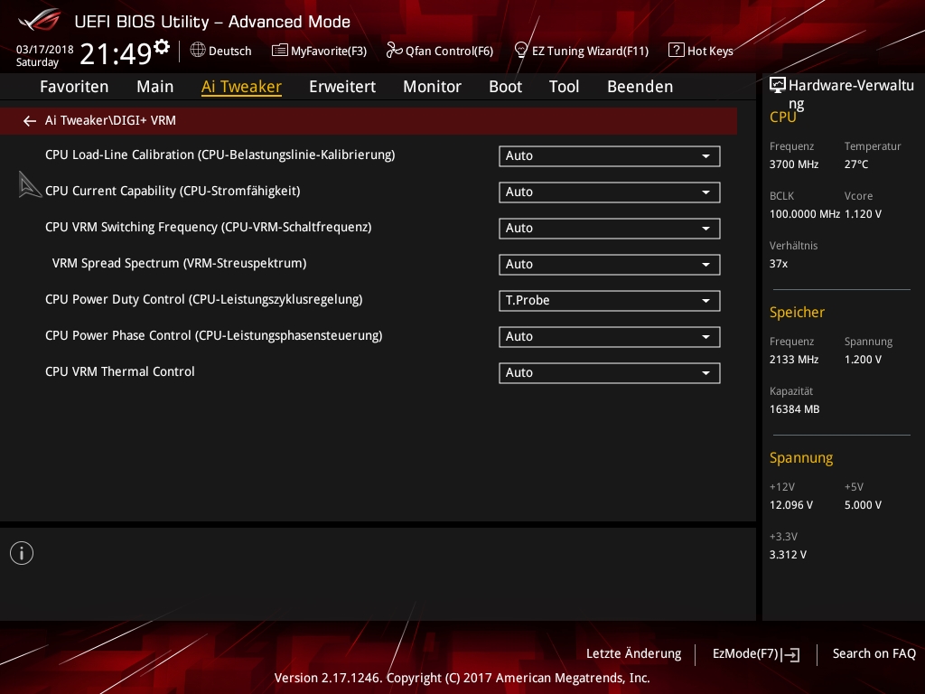Switch to the Favoriten tab
This screenshot has width=925, height=694.
[x=74, y=87]
